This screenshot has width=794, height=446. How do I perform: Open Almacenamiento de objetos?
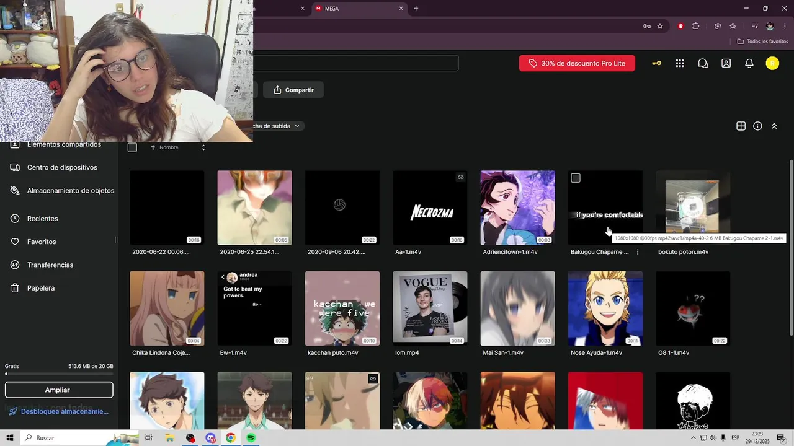point(70,191)
